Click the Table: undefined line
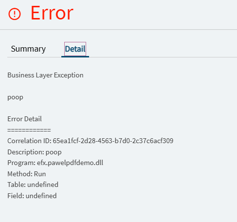 33,185
